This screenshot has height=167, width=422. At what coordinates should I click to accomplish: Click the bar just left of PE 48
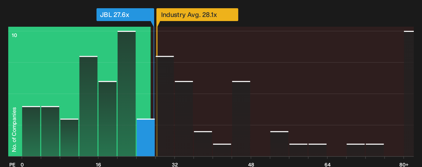[241, 119]
